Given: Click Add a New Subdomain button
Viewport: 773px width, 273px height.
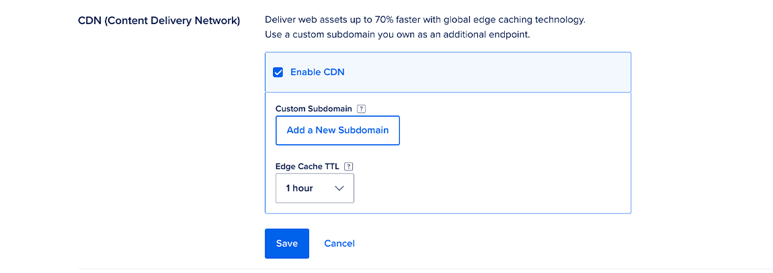Looking at the screenshot, I should pos(337,130).
